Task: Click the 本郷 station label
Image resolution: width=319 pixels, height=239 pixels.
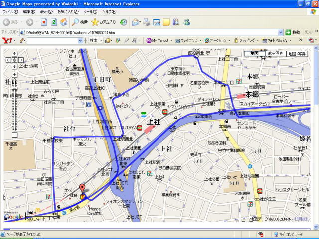Action: [252, 94]
